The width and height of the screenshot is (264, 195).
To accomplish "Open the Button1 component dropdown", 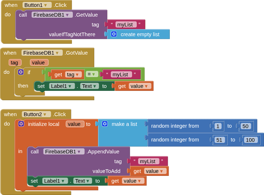I will 37,5.
